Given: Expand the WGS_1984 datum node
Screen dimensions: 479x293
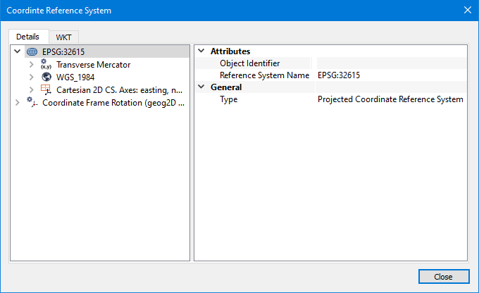Looking at the screenshot, I should coord(32,77).
